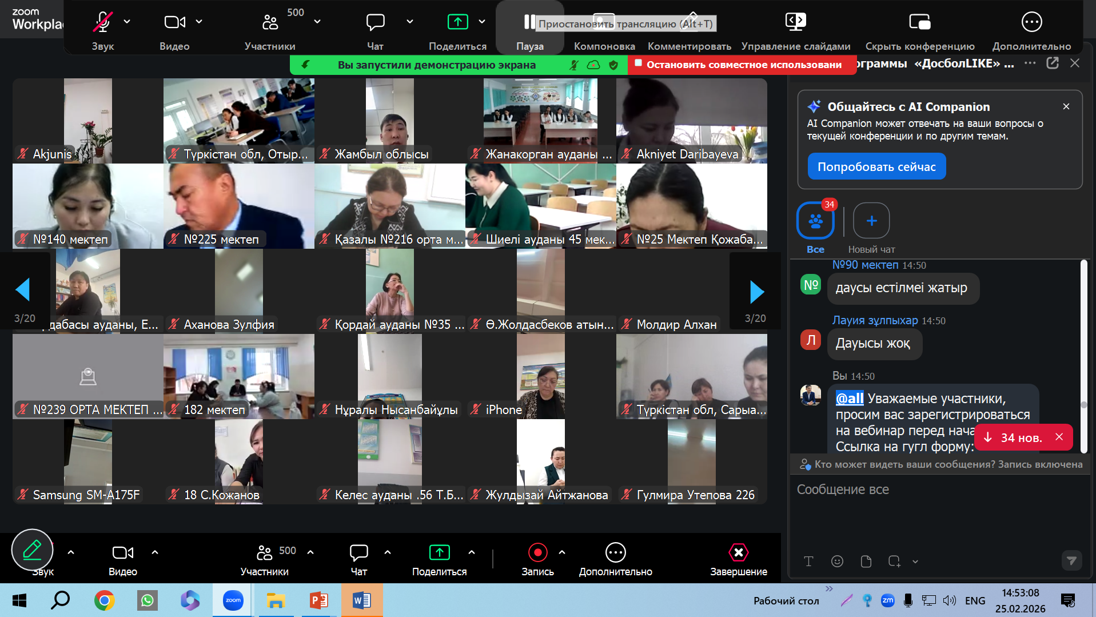Go to previous gallery page arrow
This screenshot has height=617, width=1096.
click(x=24, y=290)
